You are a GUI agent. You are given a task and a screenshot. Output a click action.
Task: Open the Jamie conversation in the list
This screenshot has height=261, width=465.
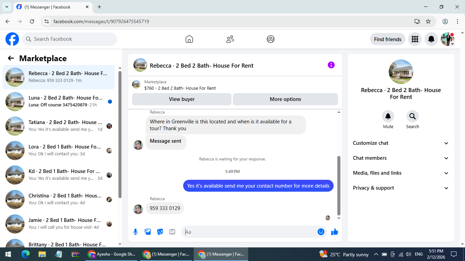pos(59,224)
